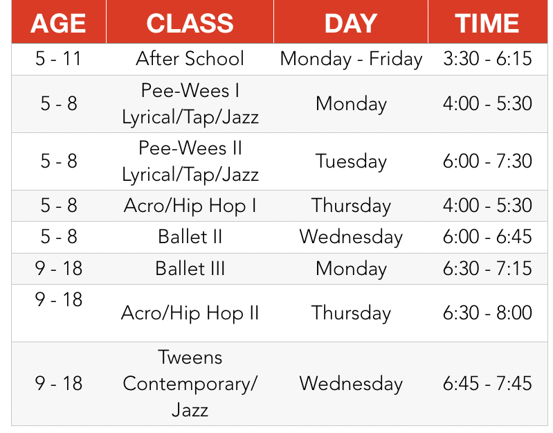Select the Pee-Wees I Lyrical/Tap/Jazz cell

(190, 104)
